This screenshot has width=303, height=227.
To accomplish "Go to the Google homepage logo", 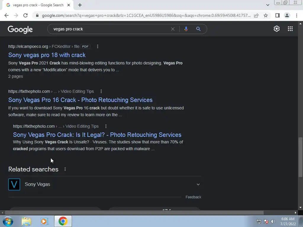I will click(20, 29).
